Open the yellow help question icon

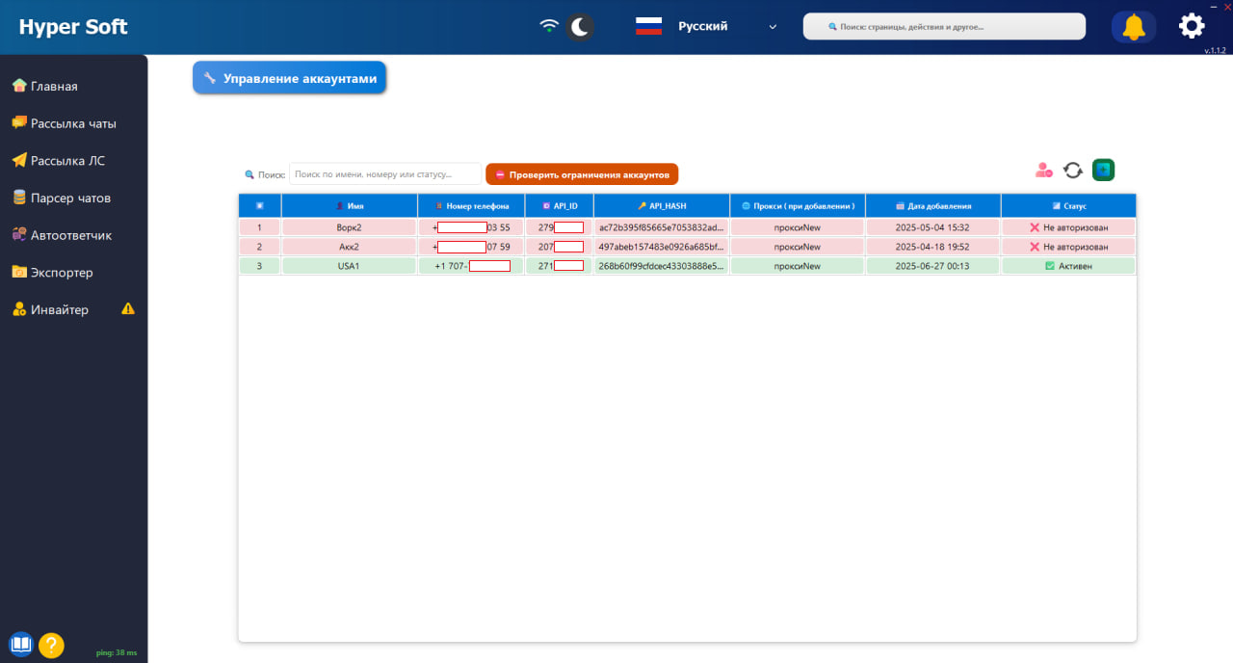point(51,645)
